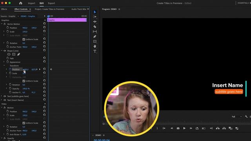The width and height of the screenshot is (251, 141).
Task: Pick the free draw bezier mask pen
Action: [x=18, y=54]
